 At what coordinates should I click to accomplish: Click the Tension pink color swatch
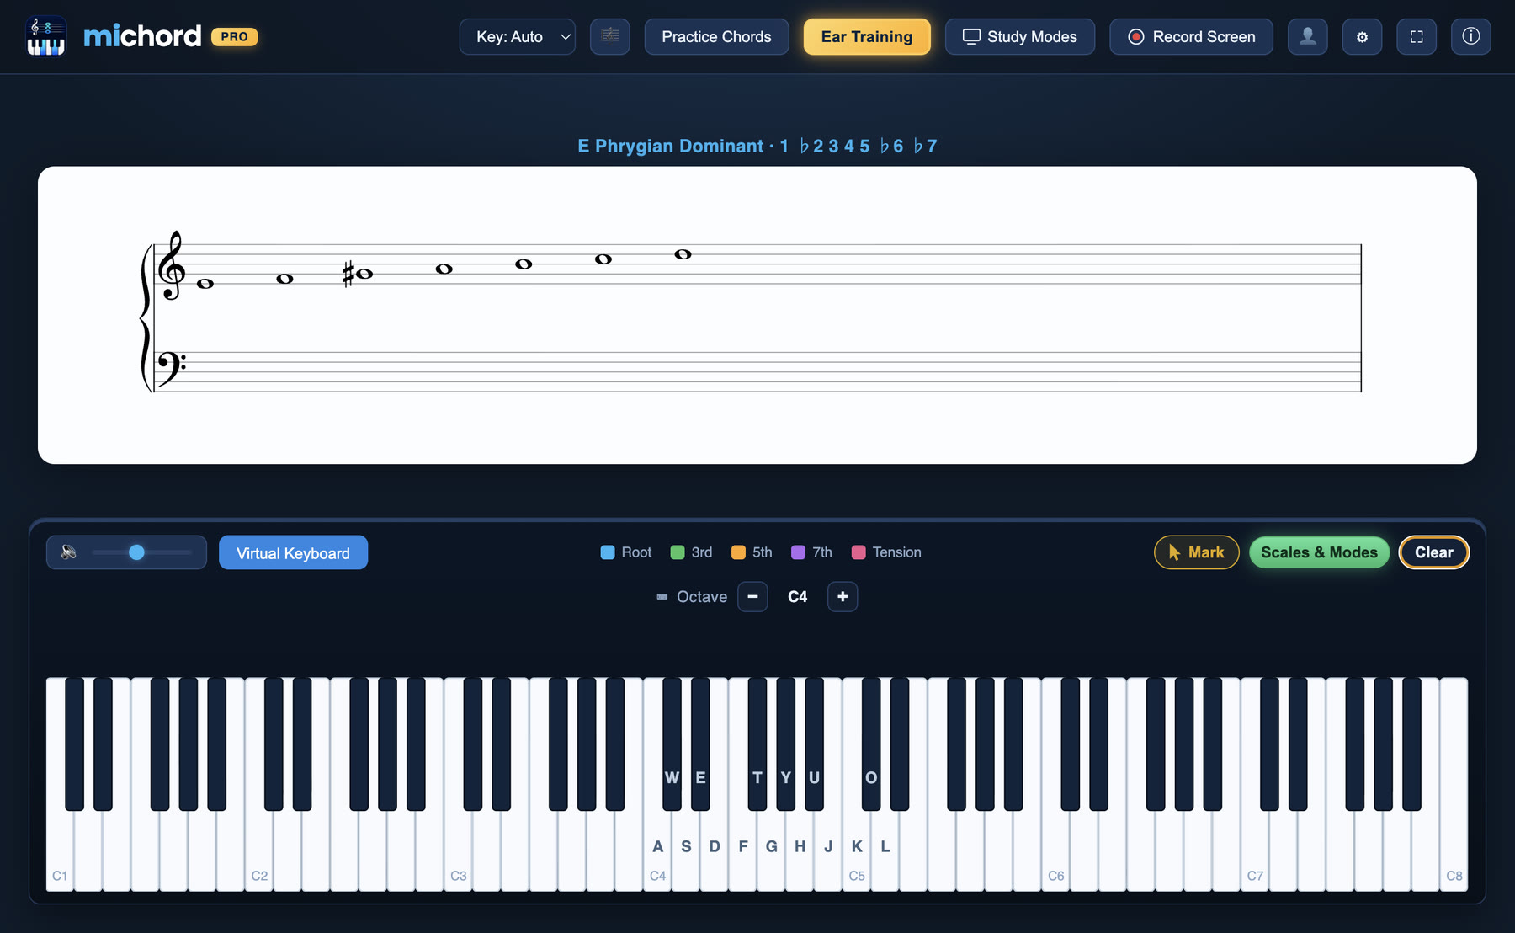click(x=858, y=552)
